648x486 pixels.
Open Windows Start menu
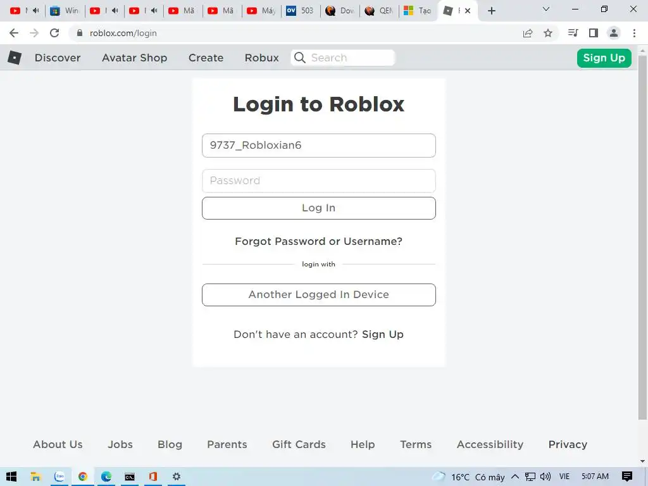pyautogui.click(x=11, y=477)
